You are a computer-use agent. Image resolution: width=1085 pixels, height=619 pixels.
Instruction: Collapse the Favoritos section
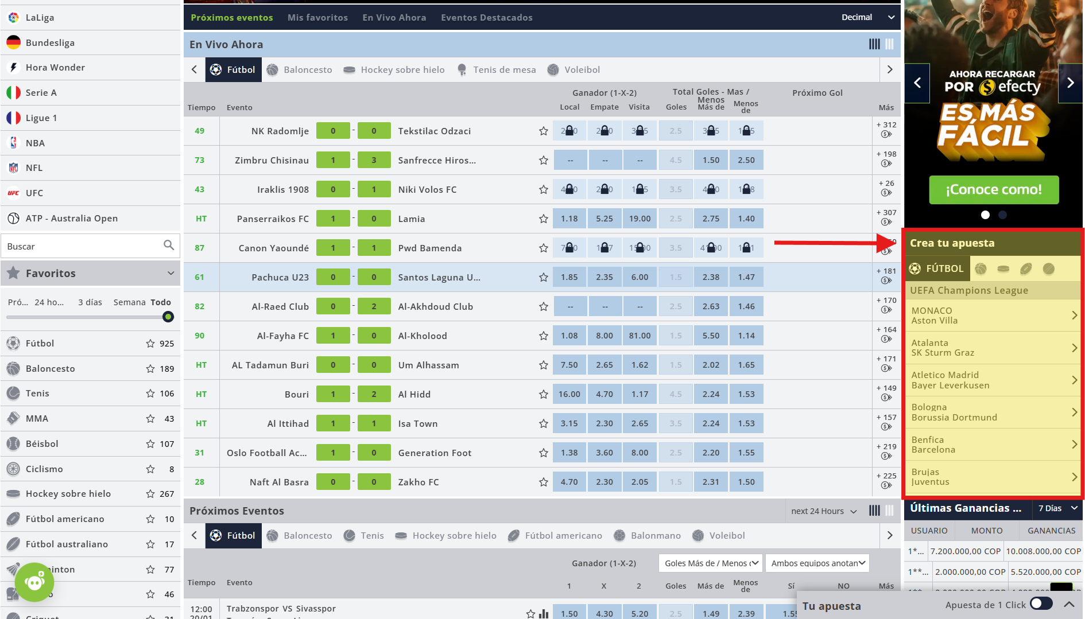click(170, 273)
